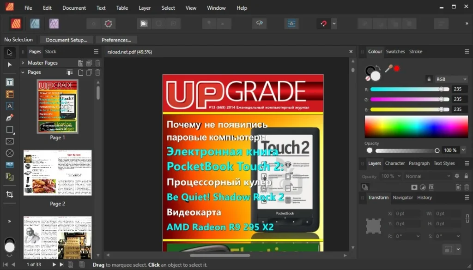Select the Picture Frame Rectangle tool

(x=10, y=141)
